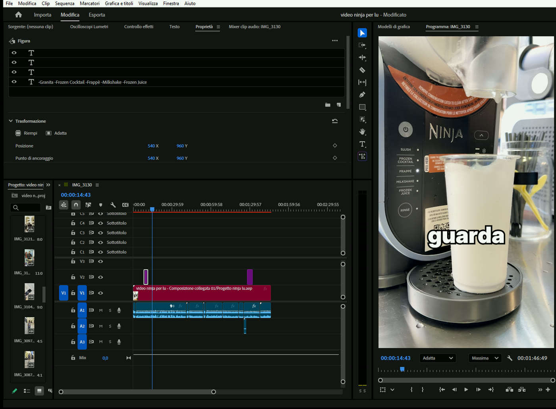Click Mark In button
Viewport: 556px width, 409px height.
point(411,390)
